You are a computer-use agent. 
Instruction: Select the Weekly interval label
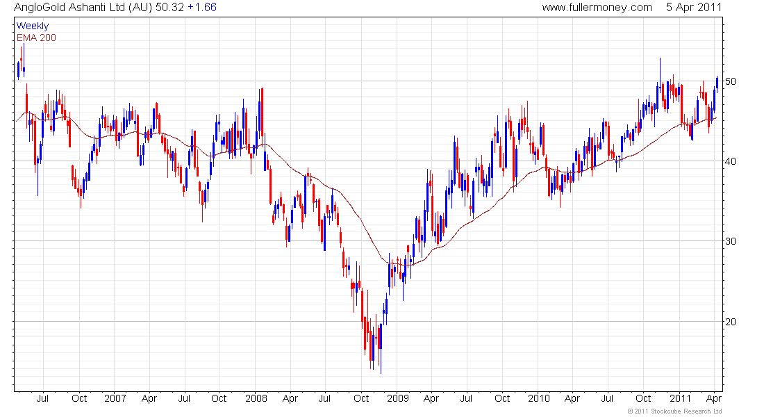click(33, 26)
